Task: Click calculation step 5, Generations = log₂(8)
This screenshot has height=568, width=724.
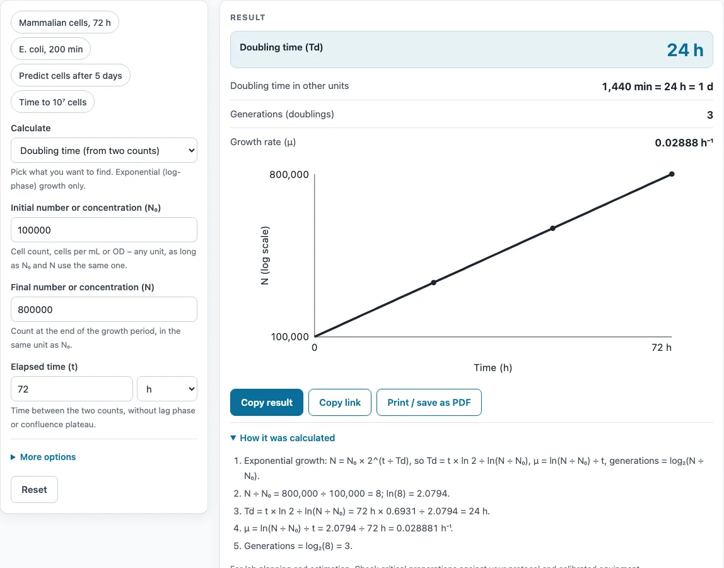Action: [298, 546]
